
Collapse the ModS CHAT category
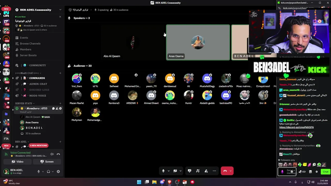click(28, 73)
